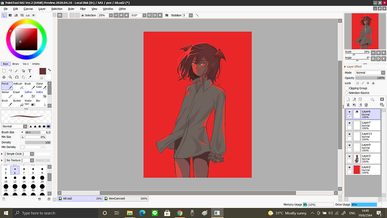The width and height of the screenshot is (387, 218).
Task: Select the Gradation tool
Action: pos(30,103)
